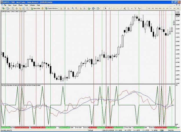This screenshot has width=181, height=132.
Task: Open the Indicators list icon
Action: (89, 8)
